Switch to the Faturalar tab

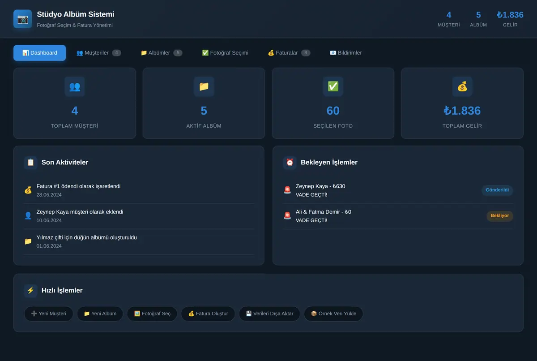tap(289, 53)
